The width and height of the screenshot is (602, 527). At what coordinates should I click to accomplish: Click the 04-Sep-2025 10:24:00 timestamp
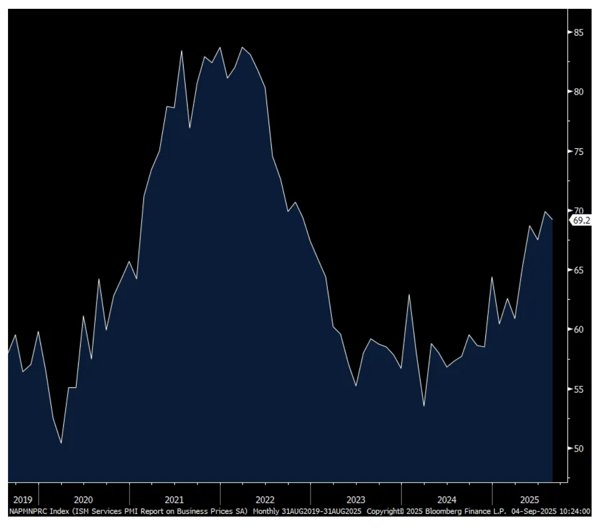coord(551,511)
